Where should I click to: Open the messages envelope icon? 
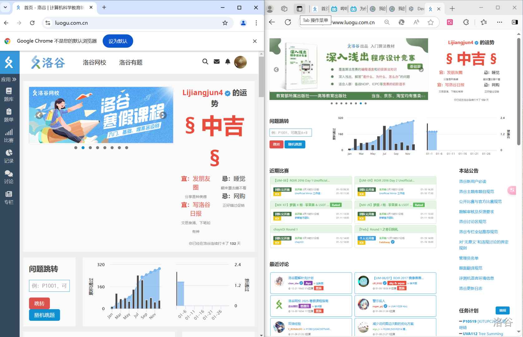(x=217, y=61)
